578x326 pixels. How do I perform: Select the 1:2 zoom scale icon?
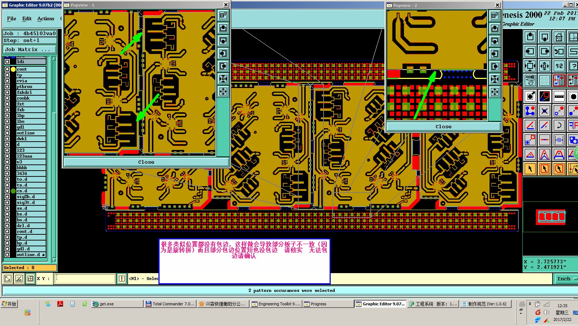(559, 66)
